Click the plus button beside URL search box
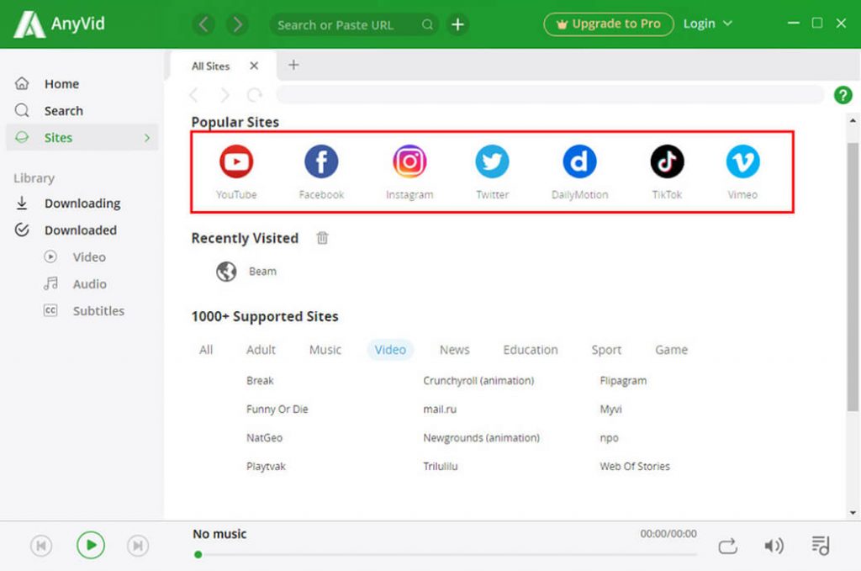 pos(457,24)
